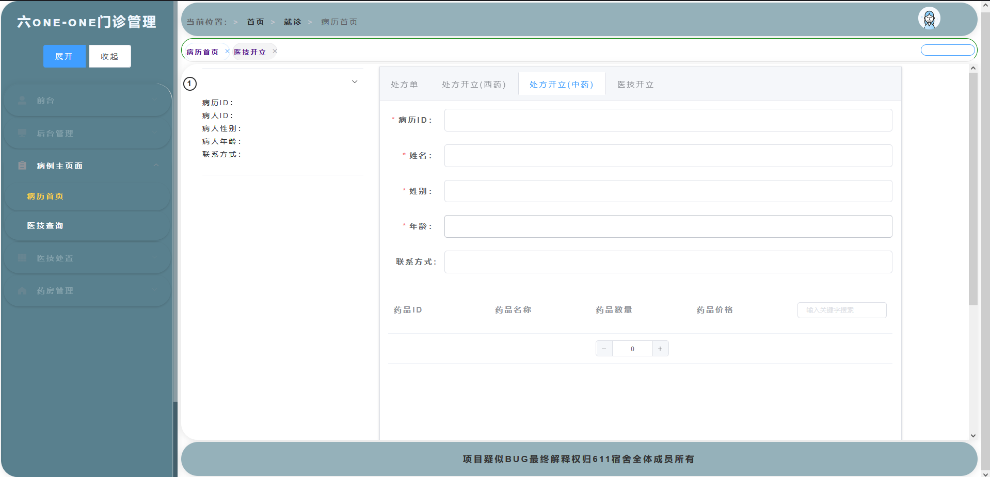990x477 pixels.
Task: Click the 药品ID column header
Action: coord(408,310)
